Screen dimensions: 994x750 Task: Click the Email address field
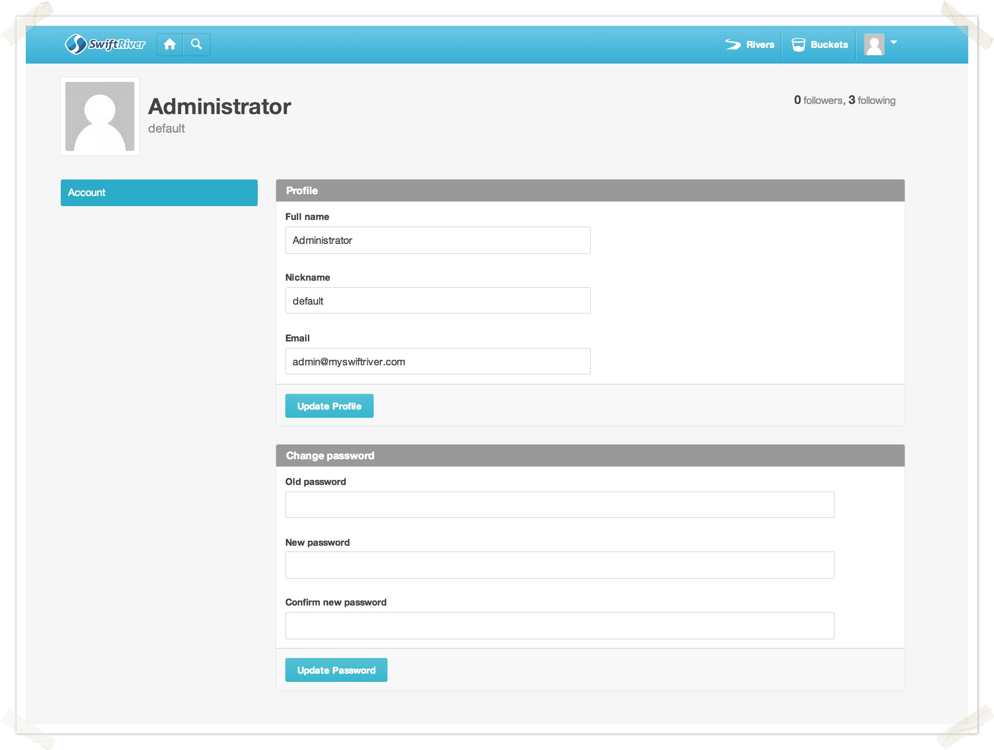click(x=438, y=362)
